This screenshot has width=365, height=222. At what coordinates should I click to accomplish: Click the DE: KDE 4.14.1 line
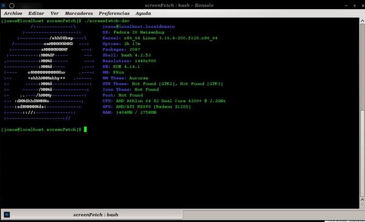pyautogui.click(x=121, y=66)
